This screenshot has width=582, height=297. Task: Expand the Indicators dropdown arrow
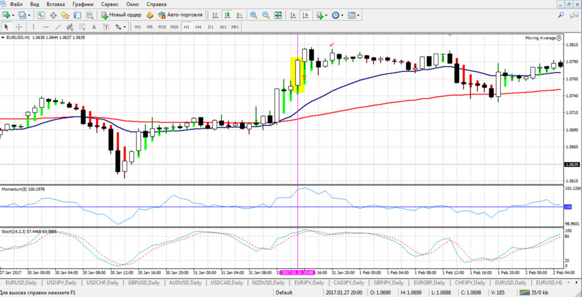[x=326, y=15]
